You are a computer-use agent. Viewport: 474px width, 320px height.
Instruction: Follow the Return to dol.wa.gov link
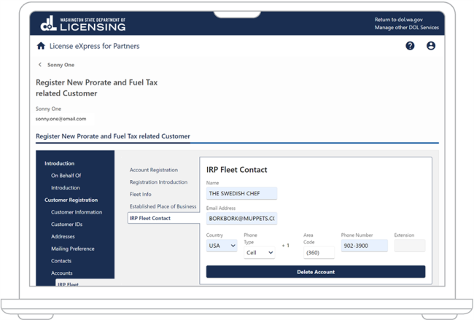point(398,20)
